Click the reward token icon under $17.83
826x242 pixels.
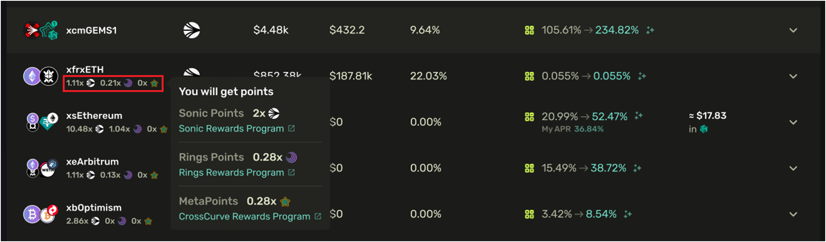coord(704,129)
